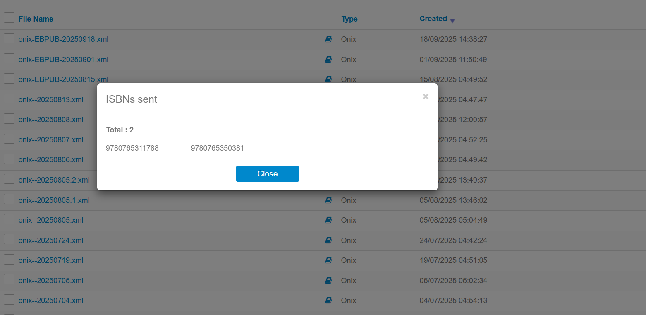The width and height of the screenshot is (646, 315).
Task: Click the book icon for onix-EBPUB-20250901.xml
Action: pyautogui.click(x=328, y=60)
